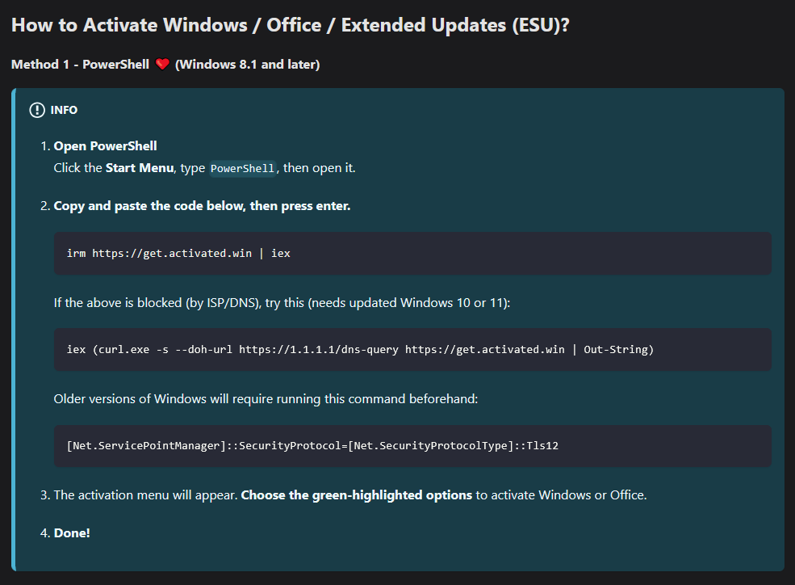
Task: Click the bold Open PowerShell step
Action: pos(105,146)
